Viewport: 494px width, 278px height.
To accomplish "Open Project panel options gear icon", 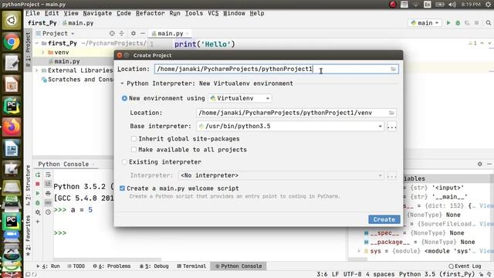I will [x=134, y=33].
